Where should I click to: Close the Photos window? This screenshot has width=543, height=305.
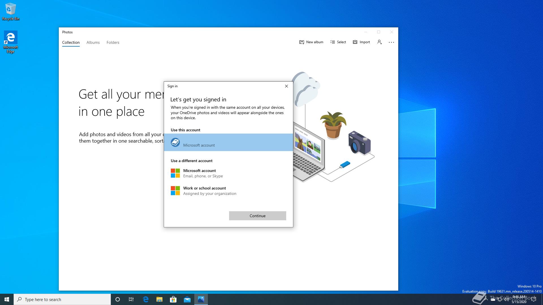click(391, 32)
